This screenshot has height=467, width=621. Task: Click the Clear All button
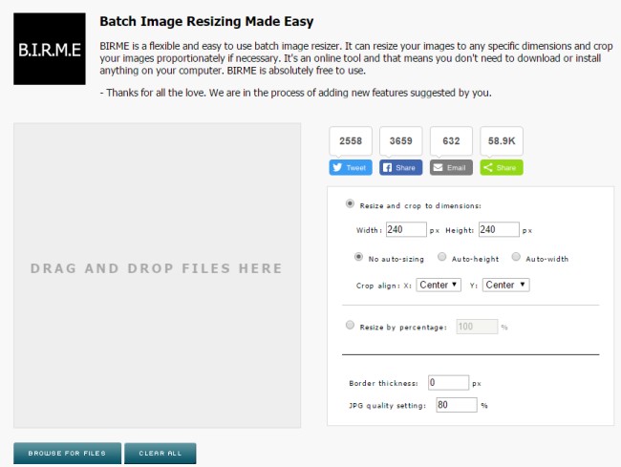(160, 453)
